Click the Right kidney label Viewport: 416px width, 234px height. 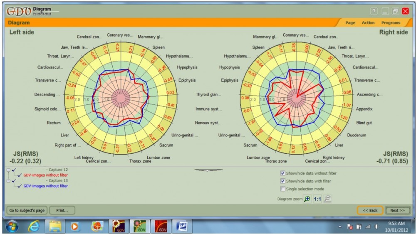[x=334, y=158]
